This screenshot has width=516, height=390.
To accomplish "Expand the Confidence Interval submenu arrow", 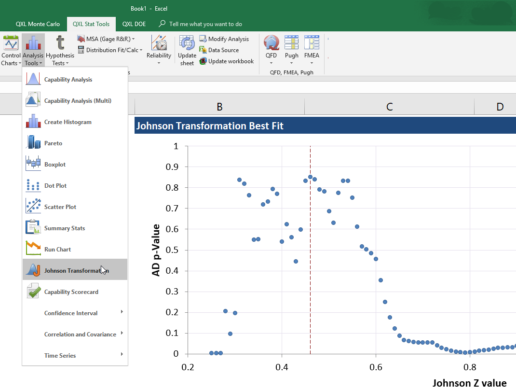I will tap(122, 312).
